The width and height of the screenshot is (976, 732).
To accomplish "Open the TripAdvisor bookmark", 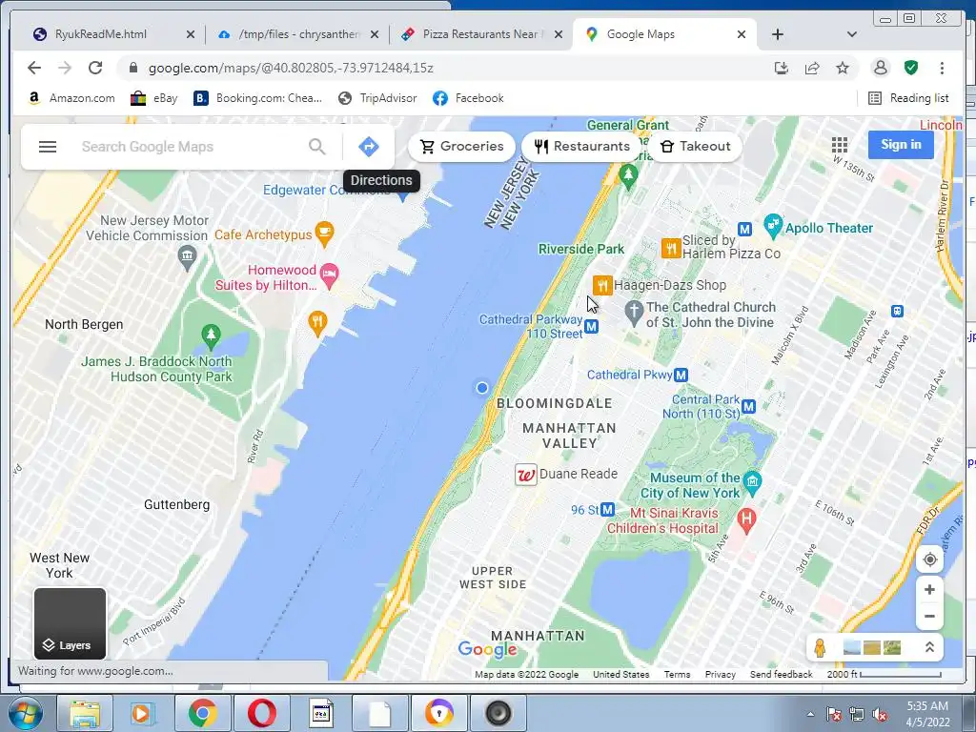I will [377, 98].
